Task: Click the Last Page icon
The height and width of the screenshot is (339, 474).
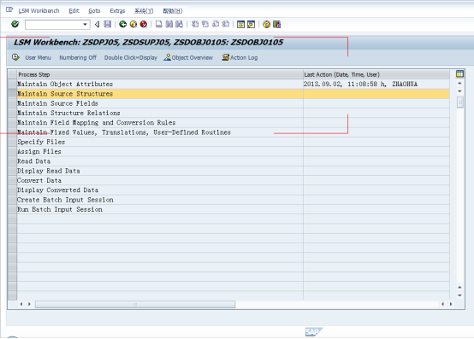Action: 226,25
